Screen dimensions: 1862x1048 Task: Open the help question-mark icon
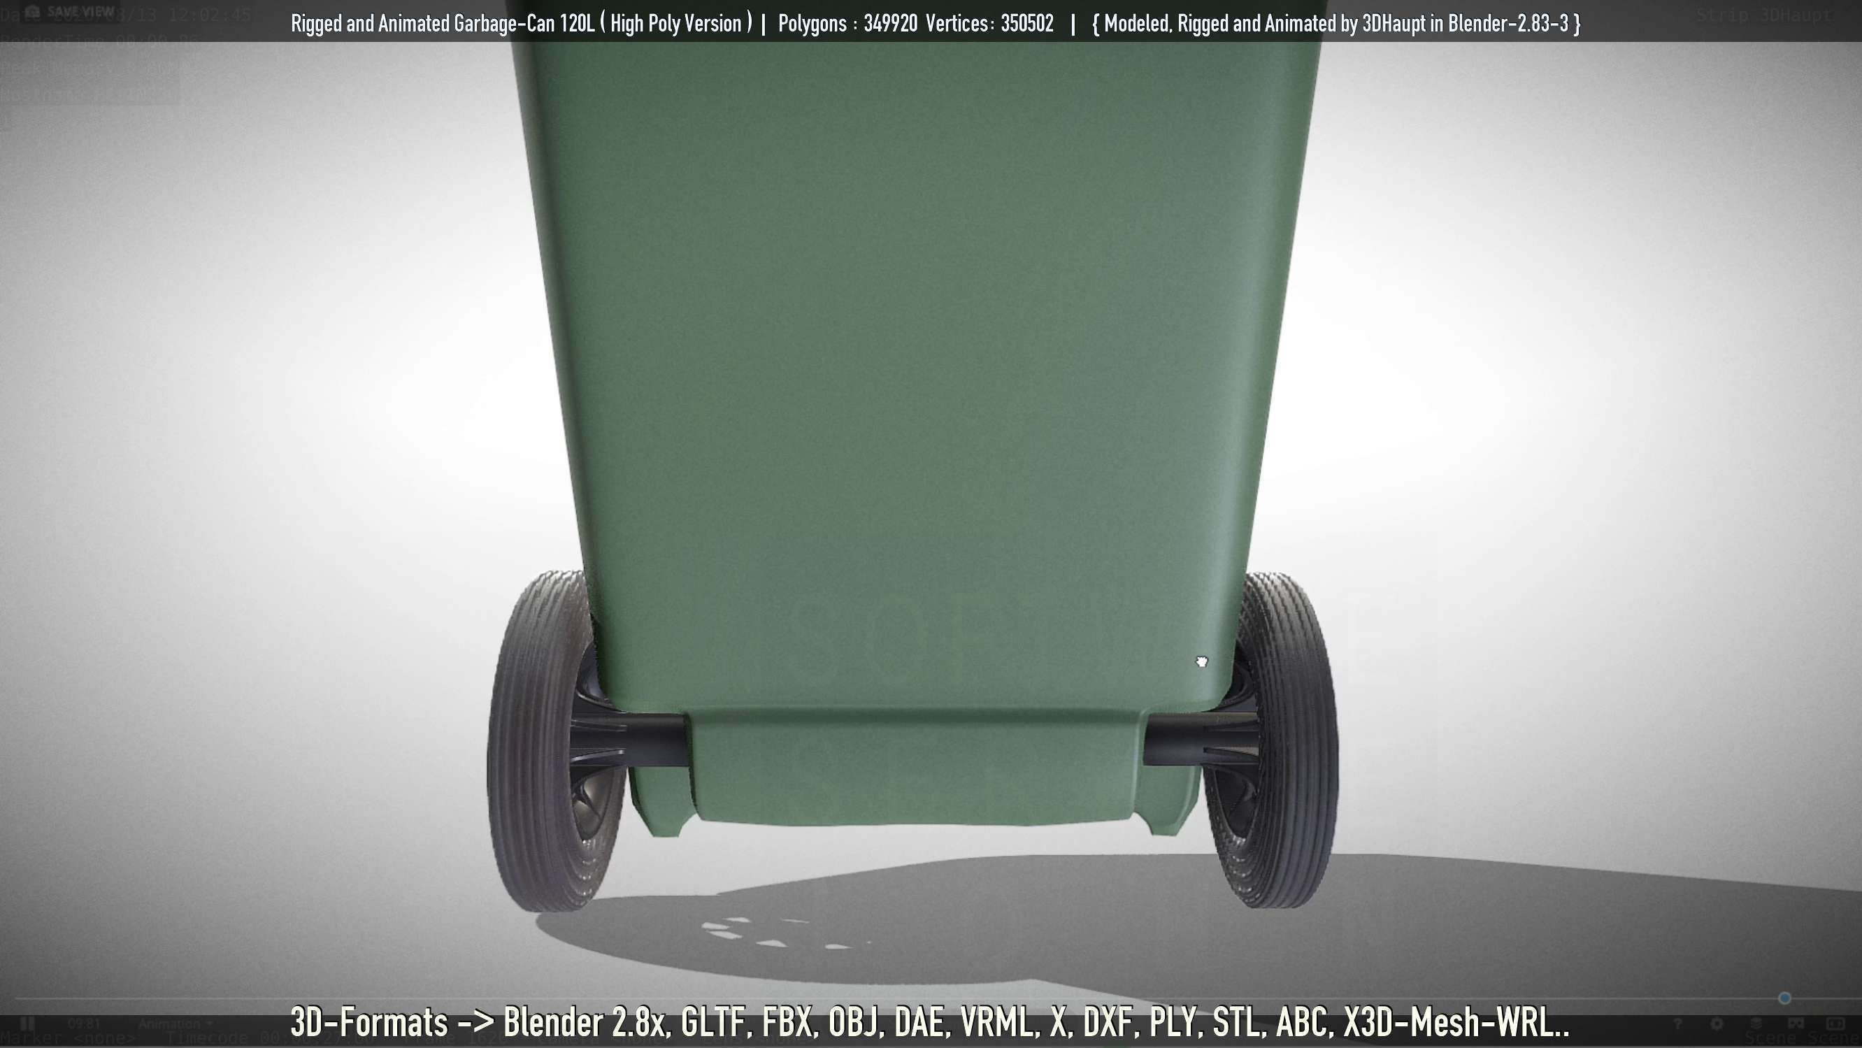(1677, 1024)
